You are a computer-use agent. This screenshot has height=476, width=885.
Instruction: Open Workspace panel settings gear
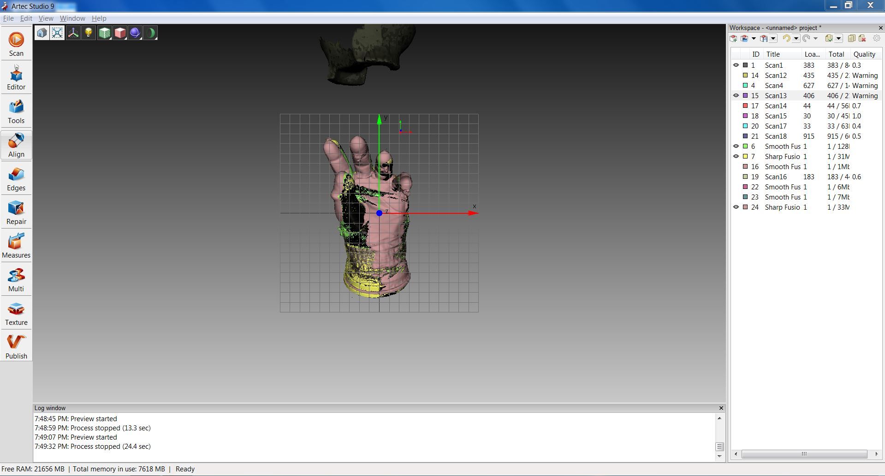click(876, 39)
